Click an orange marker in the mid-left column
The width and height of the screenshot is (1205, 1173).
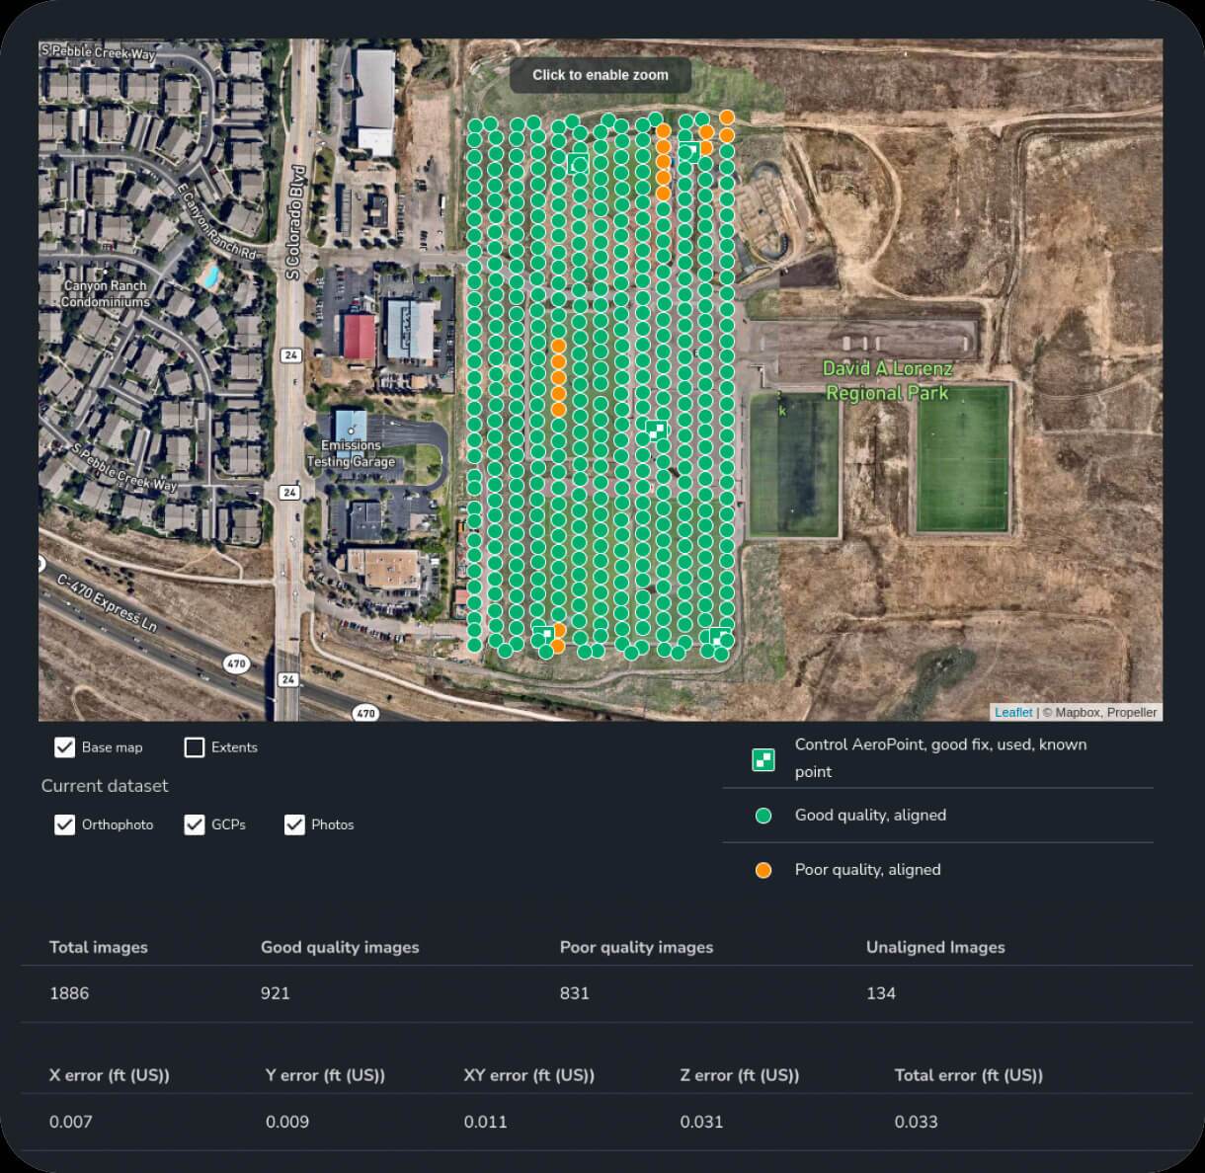point(559,376)
